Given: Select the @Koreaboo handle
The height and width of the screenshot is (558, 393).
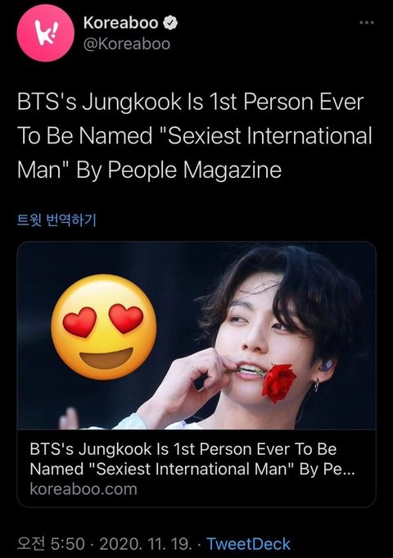Looking at the screenshot, I should 127,44.
